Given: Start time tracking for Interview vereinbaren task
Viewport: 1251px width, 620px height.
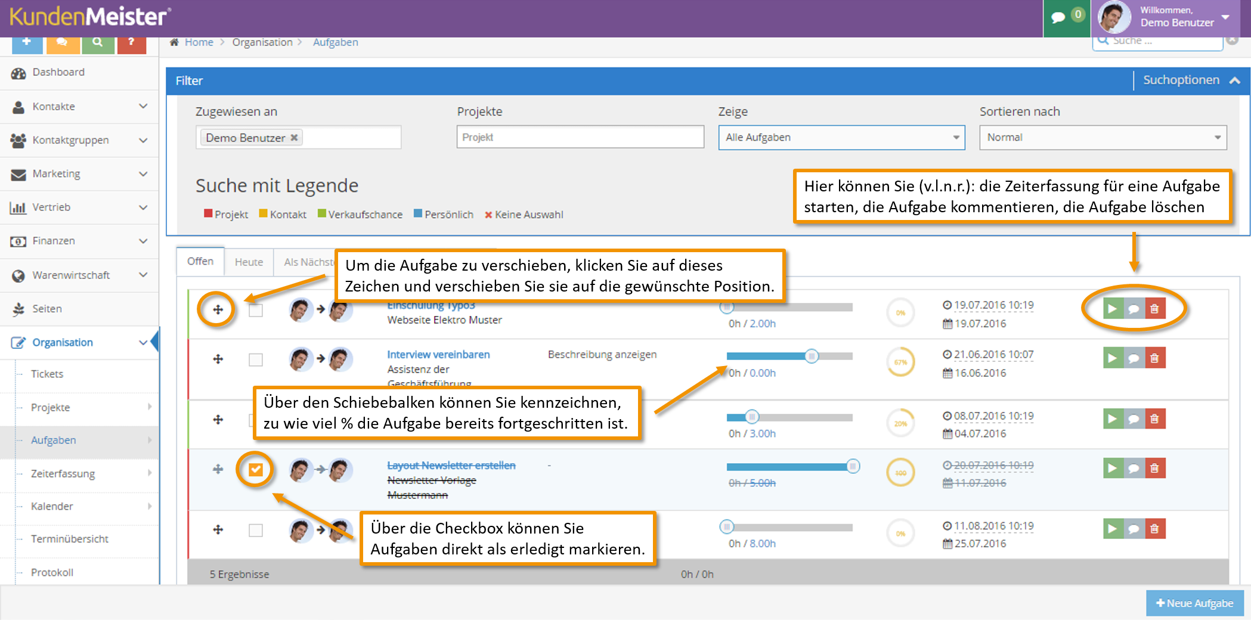Looking at the screenshot, I should click(1113, 358).
